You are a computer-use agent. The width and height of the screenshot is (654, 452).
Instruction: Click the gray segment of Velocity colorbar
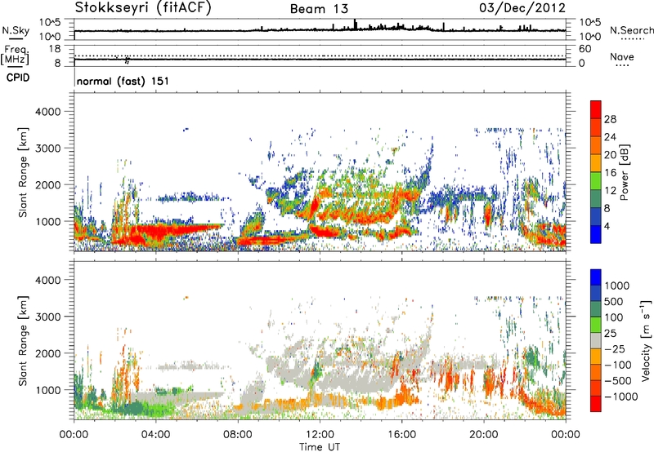coord(596,341)
